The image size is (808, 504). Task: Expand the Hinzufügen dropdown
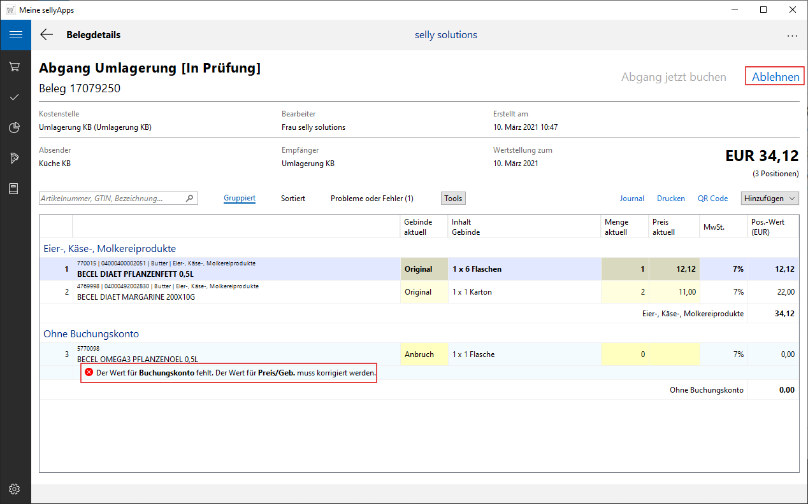770,199
